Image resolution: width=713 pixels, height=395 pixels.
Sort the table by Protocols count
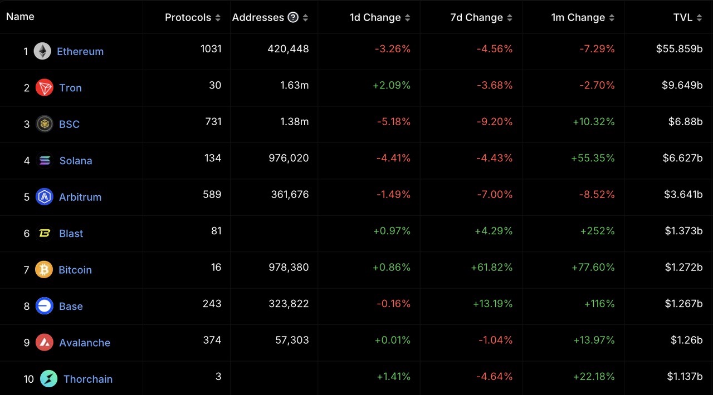coord(217,17)
